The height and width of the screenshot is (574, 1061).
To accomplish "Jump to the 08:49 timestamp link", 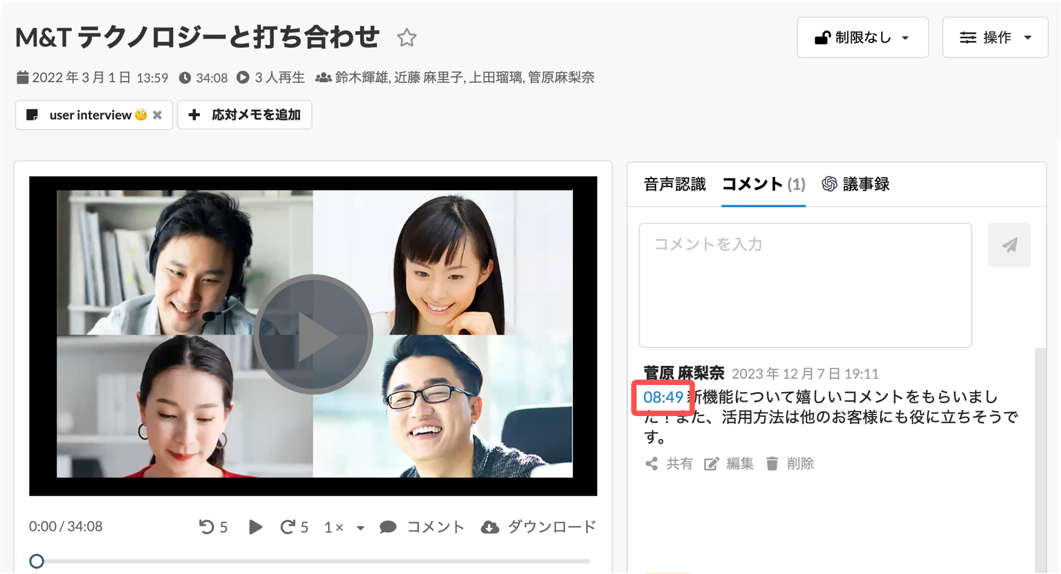I will pyautogui.click(x=663, y=397).
